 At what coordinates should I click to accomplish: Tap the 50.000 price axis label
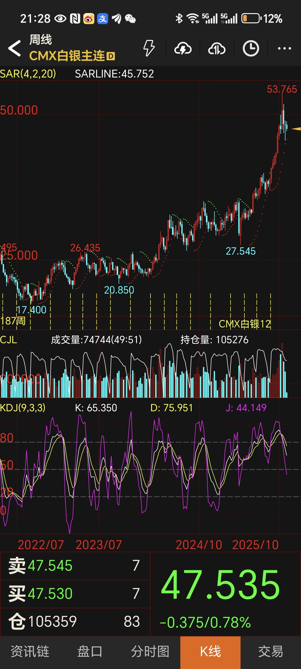pos(19,110)
